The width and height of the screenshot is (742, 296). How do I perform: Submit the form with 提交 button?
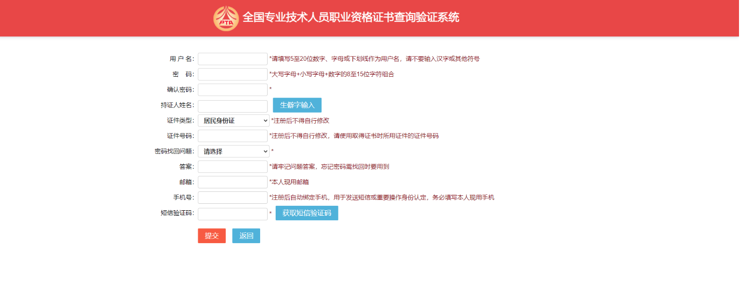[212, 236]
